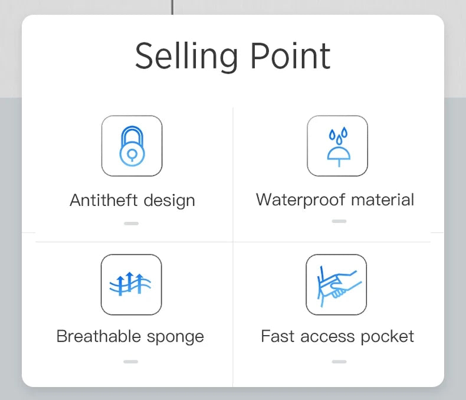Click the Antitheft design label
Image resolution: width=466 pixels, height=400 pixels.
(132, 201)
